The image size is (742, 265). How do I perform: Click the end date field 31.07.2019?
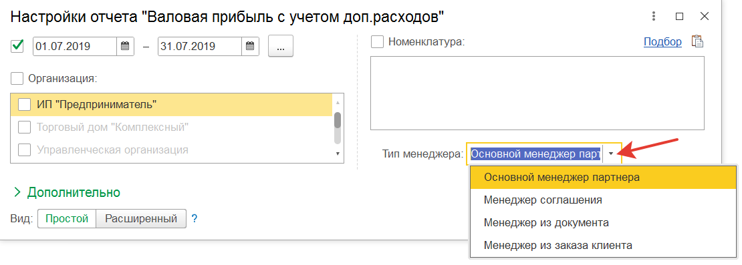(x=200, y=46)
